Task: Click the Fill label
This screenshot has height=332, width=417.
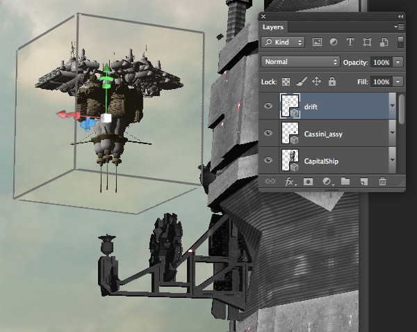Action: click(363, 81)
